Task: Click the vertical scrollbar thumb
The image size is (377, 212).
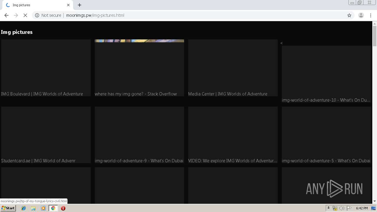Action: [375, 36]
